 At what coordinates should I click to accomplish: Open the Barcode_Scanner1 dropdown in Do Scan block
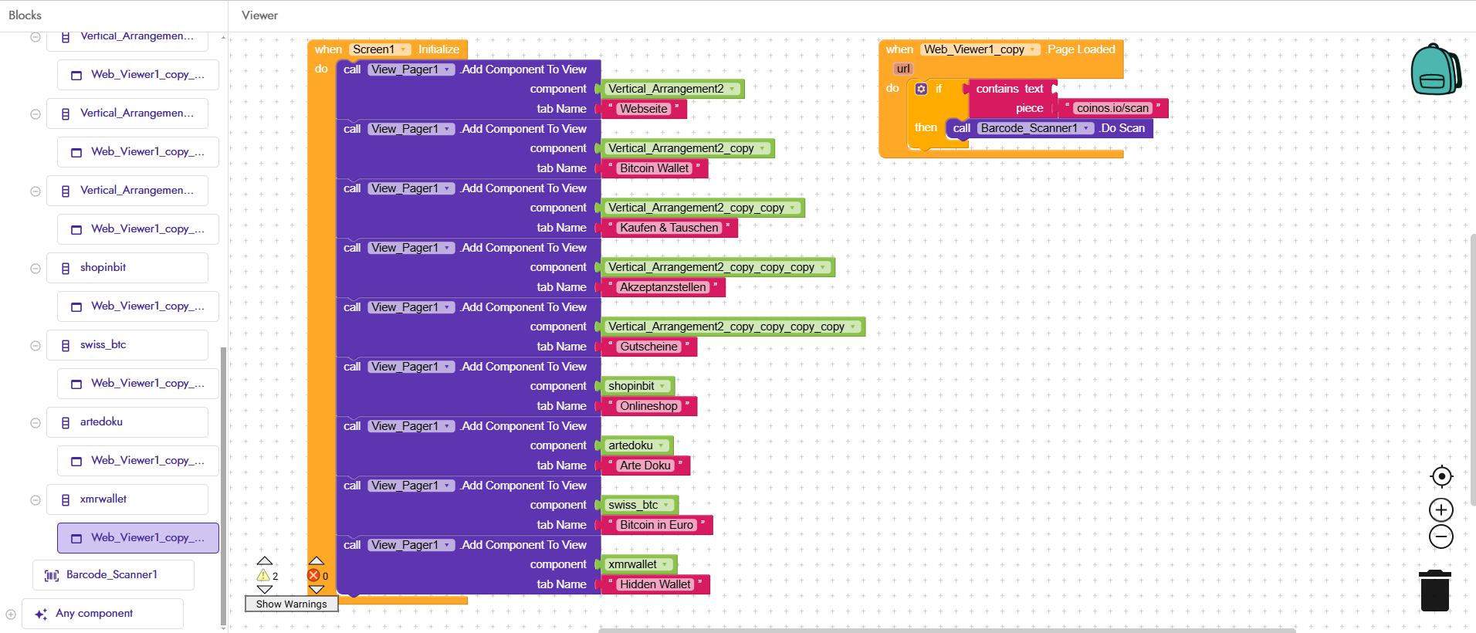tap(1087, 128)
